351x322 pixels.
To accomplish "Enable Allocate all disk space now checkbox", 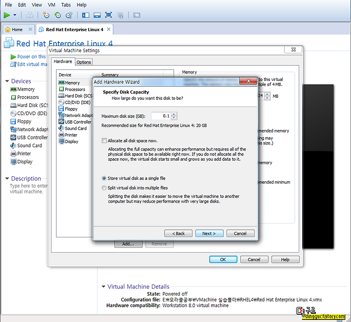I will (104, 141).
